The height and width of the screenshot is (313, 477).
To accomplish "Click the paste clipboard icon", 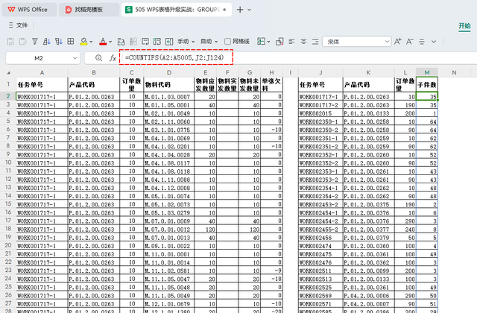I will click(22, 42).
